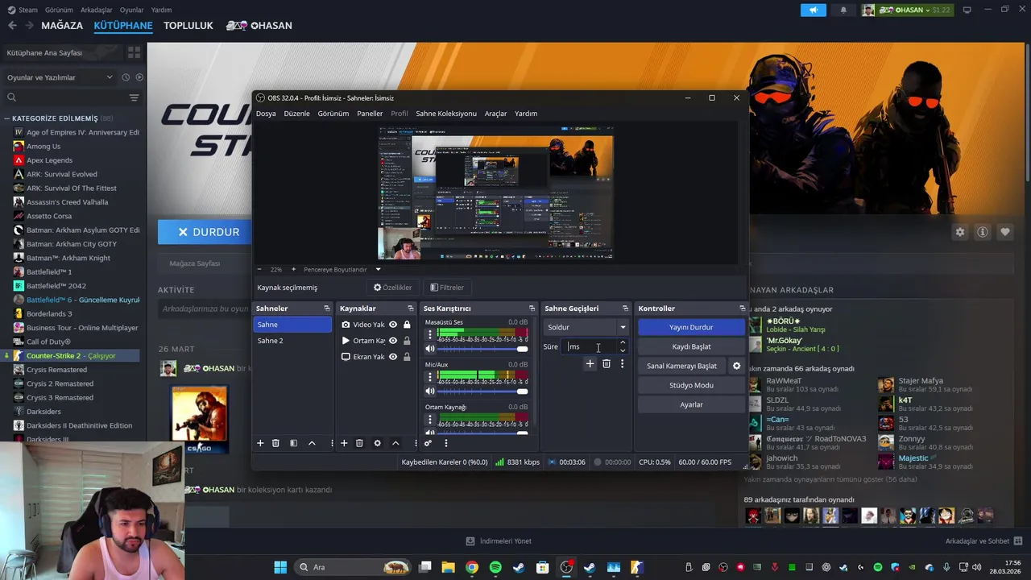Zoom out preview with the minus icon
Image resolution: width=1031 pixels, height=580 pixels.
click(x=259, y=269)
